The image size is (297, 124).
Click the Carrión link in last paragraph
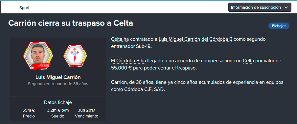(x=119, y=83)
